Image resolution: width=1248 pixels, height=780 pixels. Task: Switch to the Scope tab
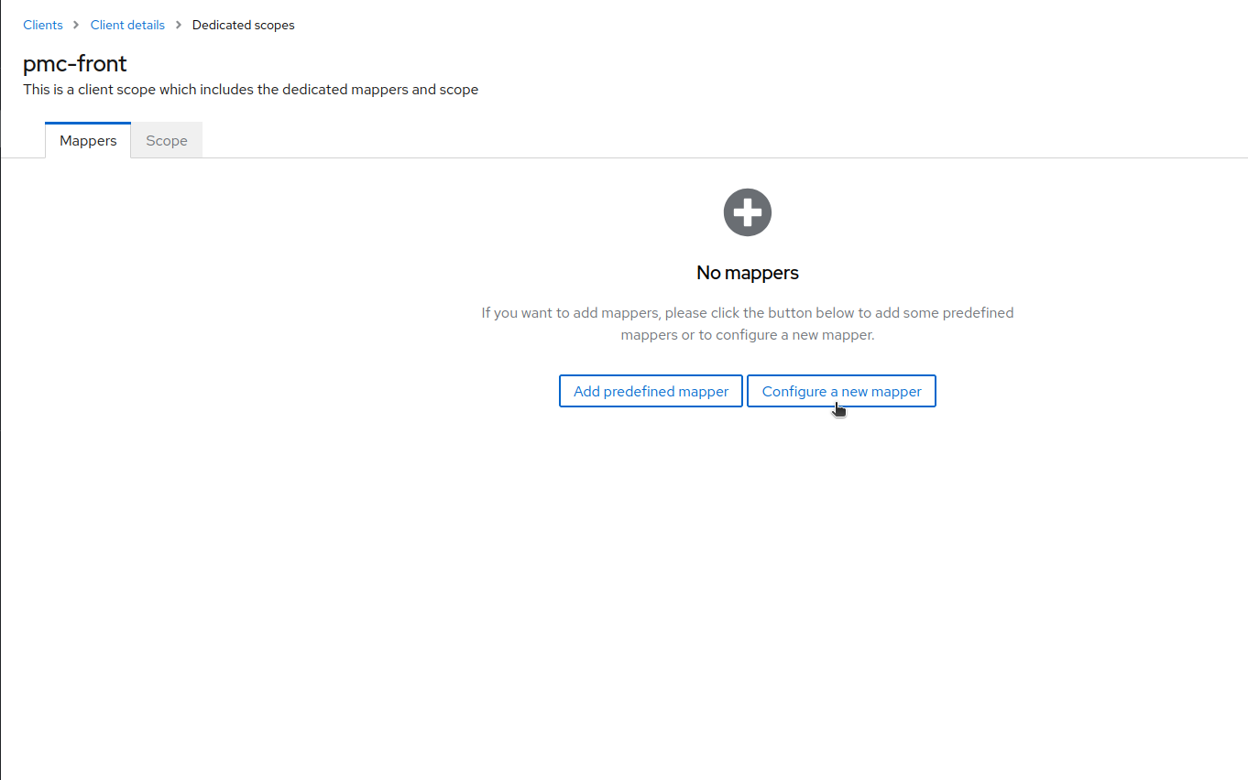tap(167, 141)
